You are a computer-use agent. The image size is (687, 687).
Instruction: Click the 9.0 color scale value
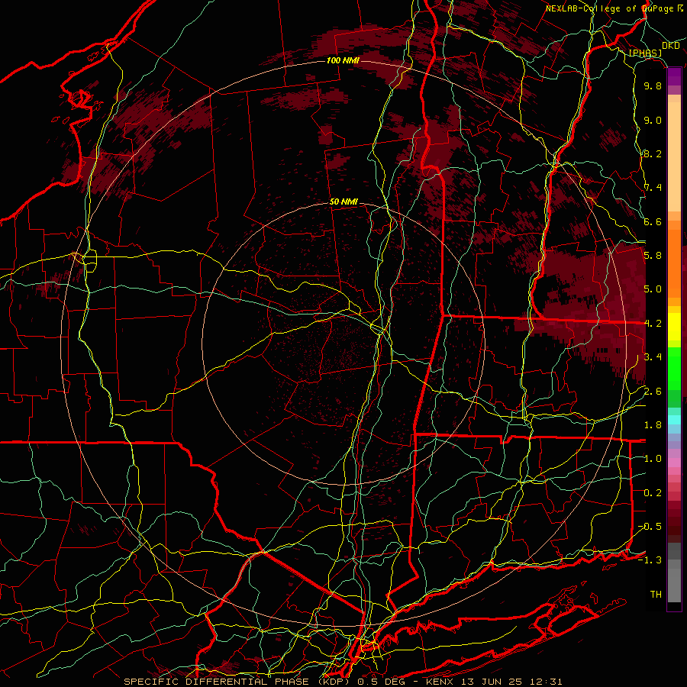click(653, 121)
